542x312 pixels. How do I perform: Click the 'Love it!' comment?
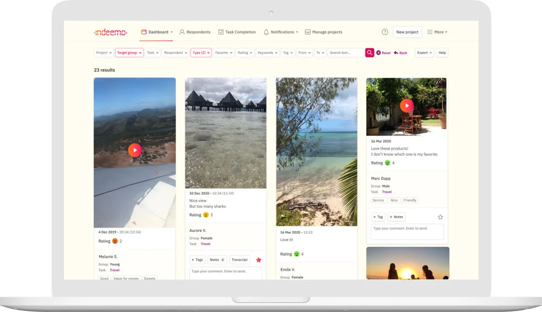pyautogui.click(x=287, y=240)
